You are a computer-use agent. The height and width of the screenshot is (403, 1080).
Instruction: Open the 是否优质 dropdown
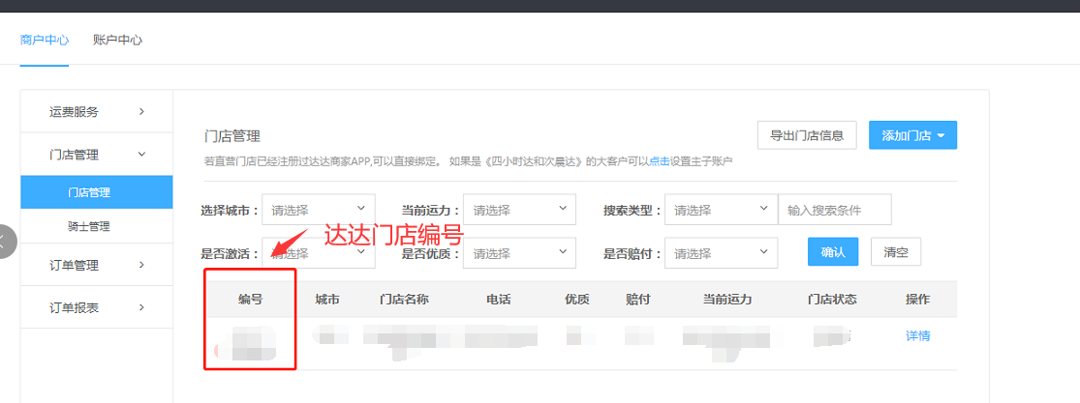519,253
